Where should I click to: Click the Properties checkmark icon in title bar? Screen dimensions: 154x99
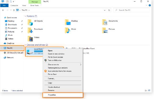pyautogui.click(x=7, y=2)
